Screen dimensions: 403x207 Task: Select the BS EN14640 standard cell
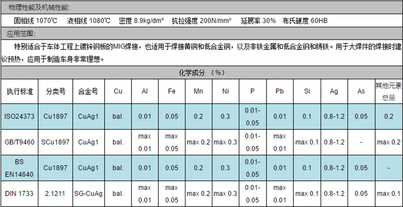pyautogui.click(x=19, y=167)
